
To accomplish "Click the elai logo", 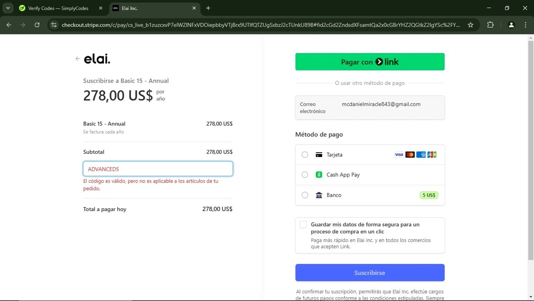I will point(97,59).
